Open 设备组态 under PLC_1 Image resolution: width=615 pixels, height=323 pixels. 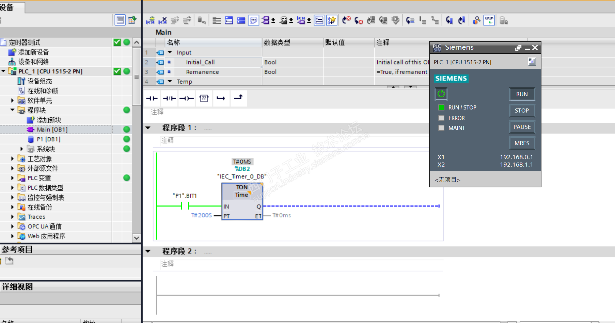[40, 81]
